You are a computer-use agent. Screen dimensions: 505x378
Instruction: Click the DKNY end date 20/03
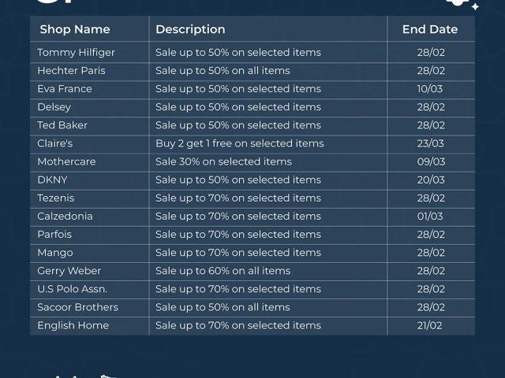431,180
